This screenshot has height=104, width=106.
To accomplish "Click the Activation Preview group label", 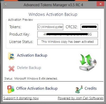I will 20,20.
